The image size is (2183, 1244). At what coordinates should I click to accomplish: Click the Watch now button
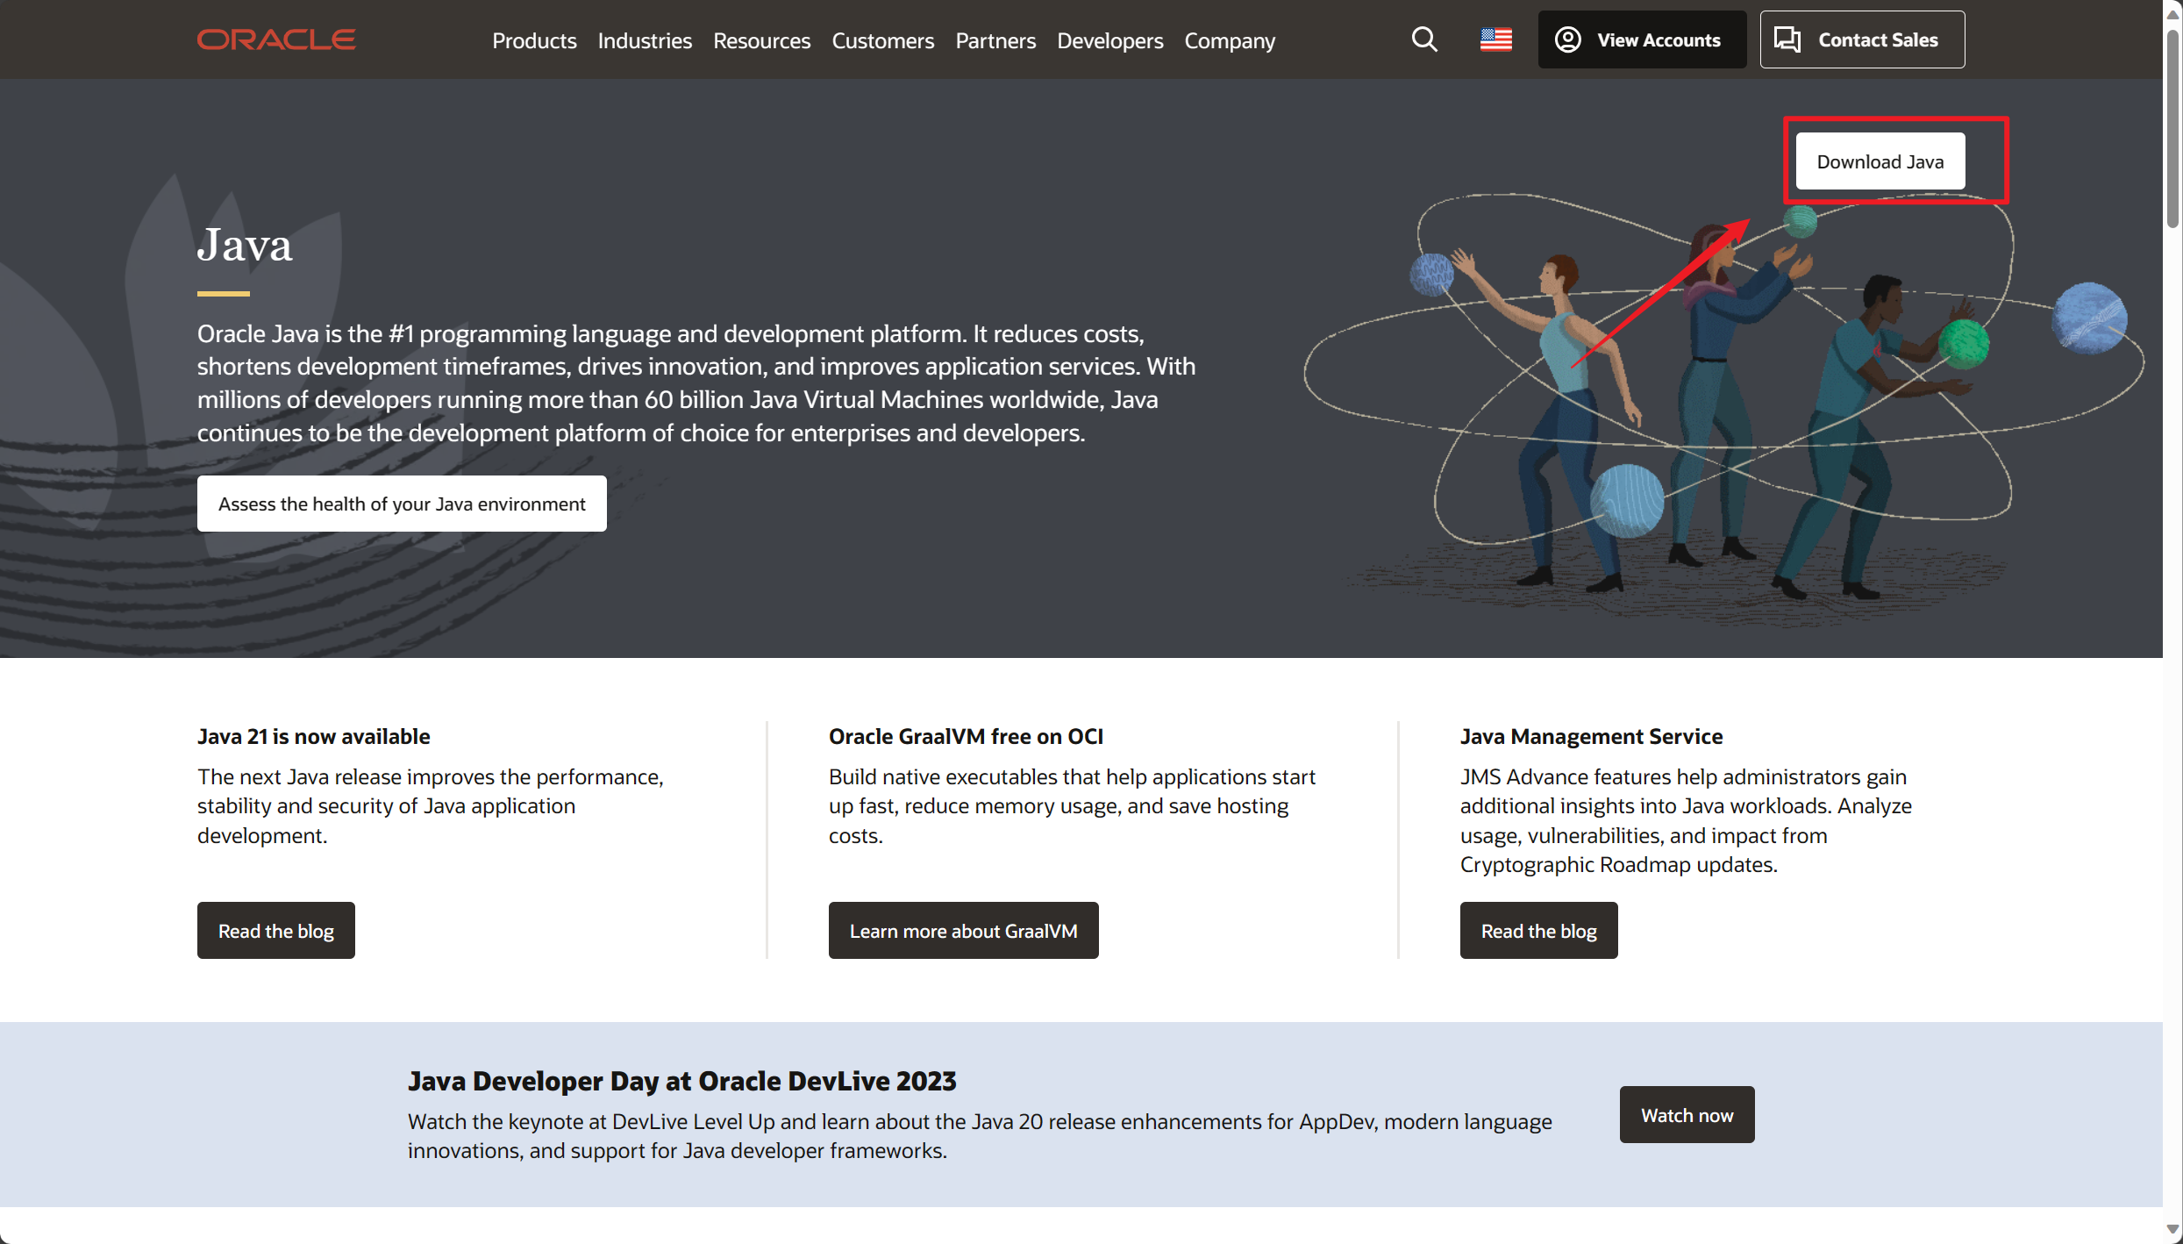[x=1687, y=1115]
